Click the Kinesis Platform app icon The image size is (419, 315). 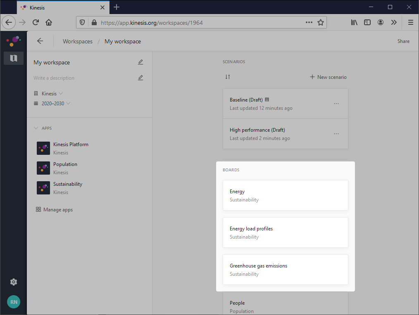pyautogui.click(x=43, y=148)
